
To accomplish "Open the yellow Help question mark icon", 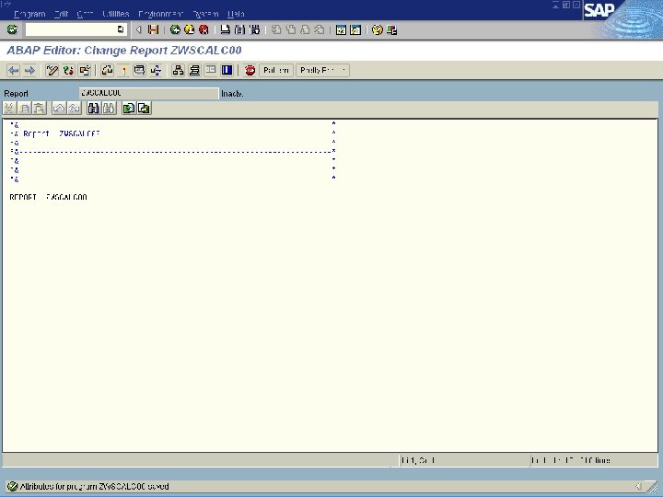I will coord(378,29).
